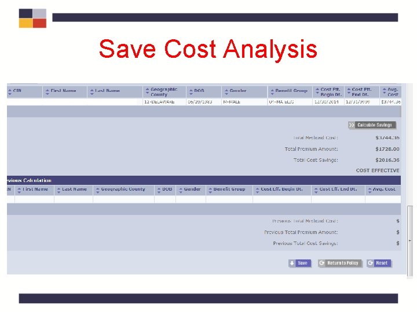Click the Total Medicaid Cost label
The image size is (417, 312).
pos(316,138)
